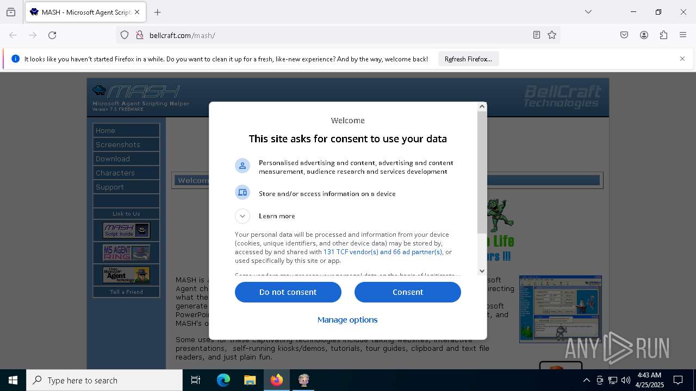Click the BellCraft Technologies logo

(x=562, y=96)
